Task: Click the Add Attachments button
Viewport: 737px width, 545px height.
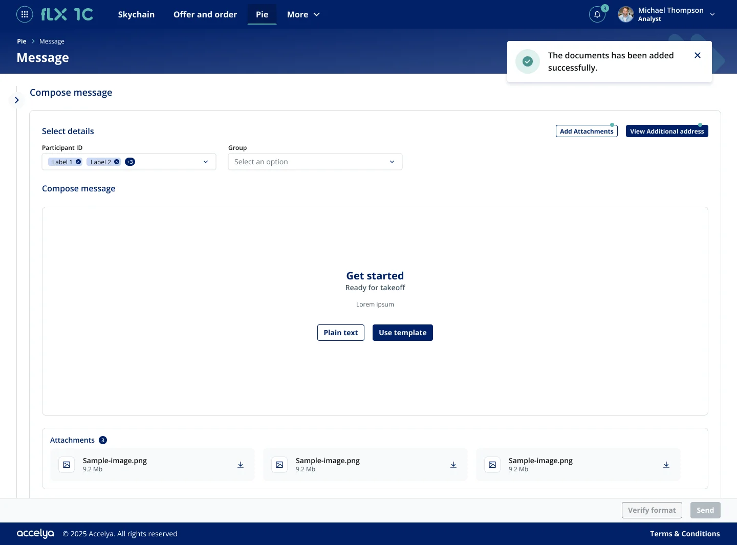Action: [587, 131]
